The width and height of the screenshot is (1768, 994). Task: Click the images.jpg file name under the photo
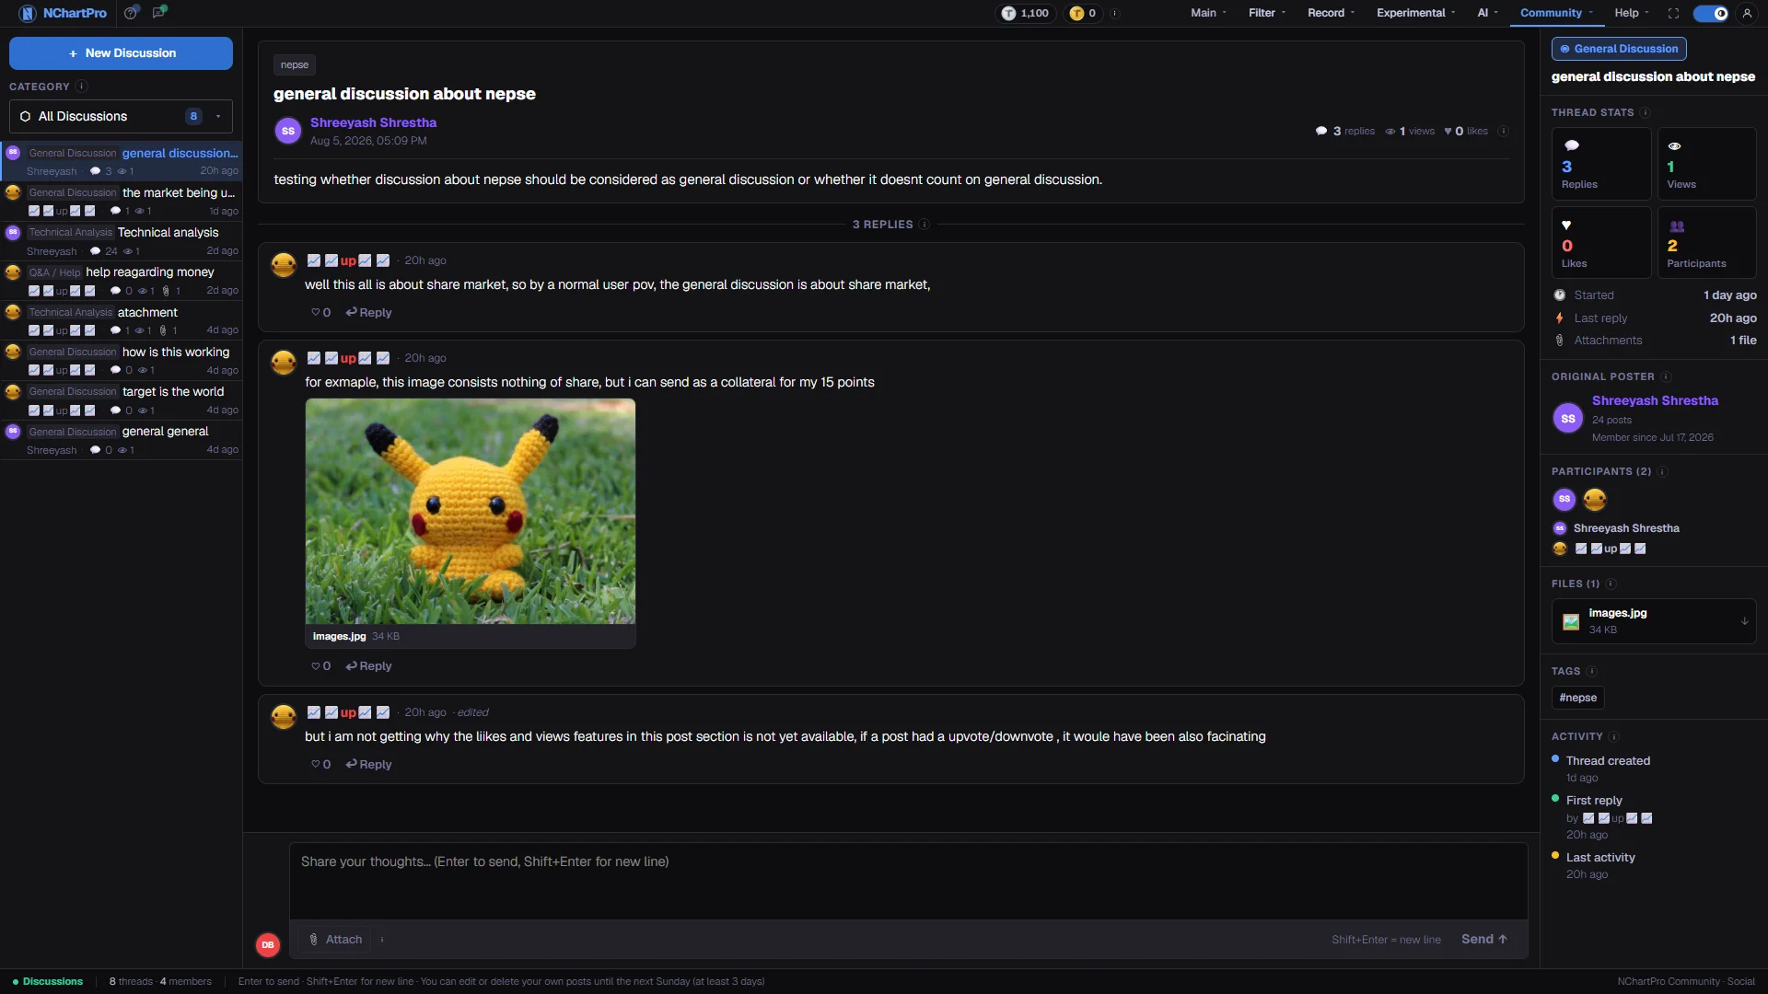339,636
